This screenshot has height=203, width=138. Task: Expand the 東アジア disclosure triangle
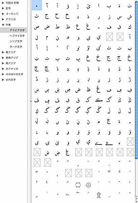[x=3, y=52]
